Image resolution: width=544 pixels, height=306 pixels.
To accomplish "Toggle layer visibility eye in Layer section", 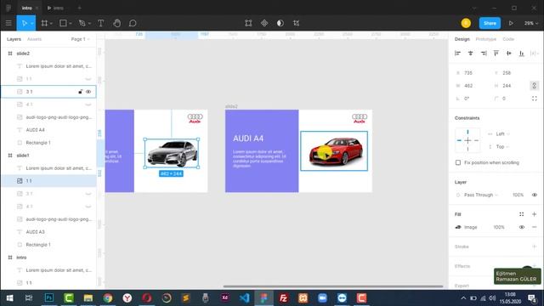I will [x=535, y=195].
